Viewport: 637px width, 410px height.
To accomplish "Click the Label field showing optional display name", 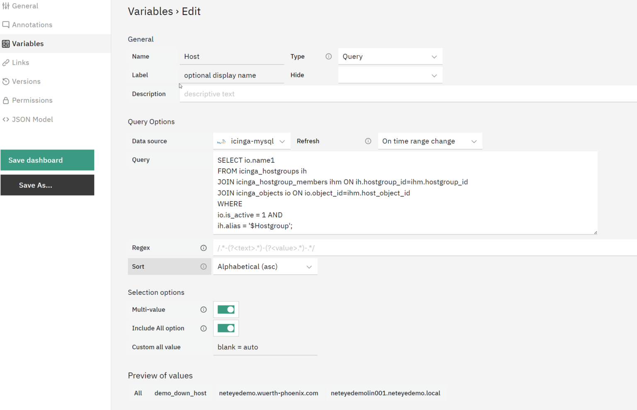I will [231, 75].
